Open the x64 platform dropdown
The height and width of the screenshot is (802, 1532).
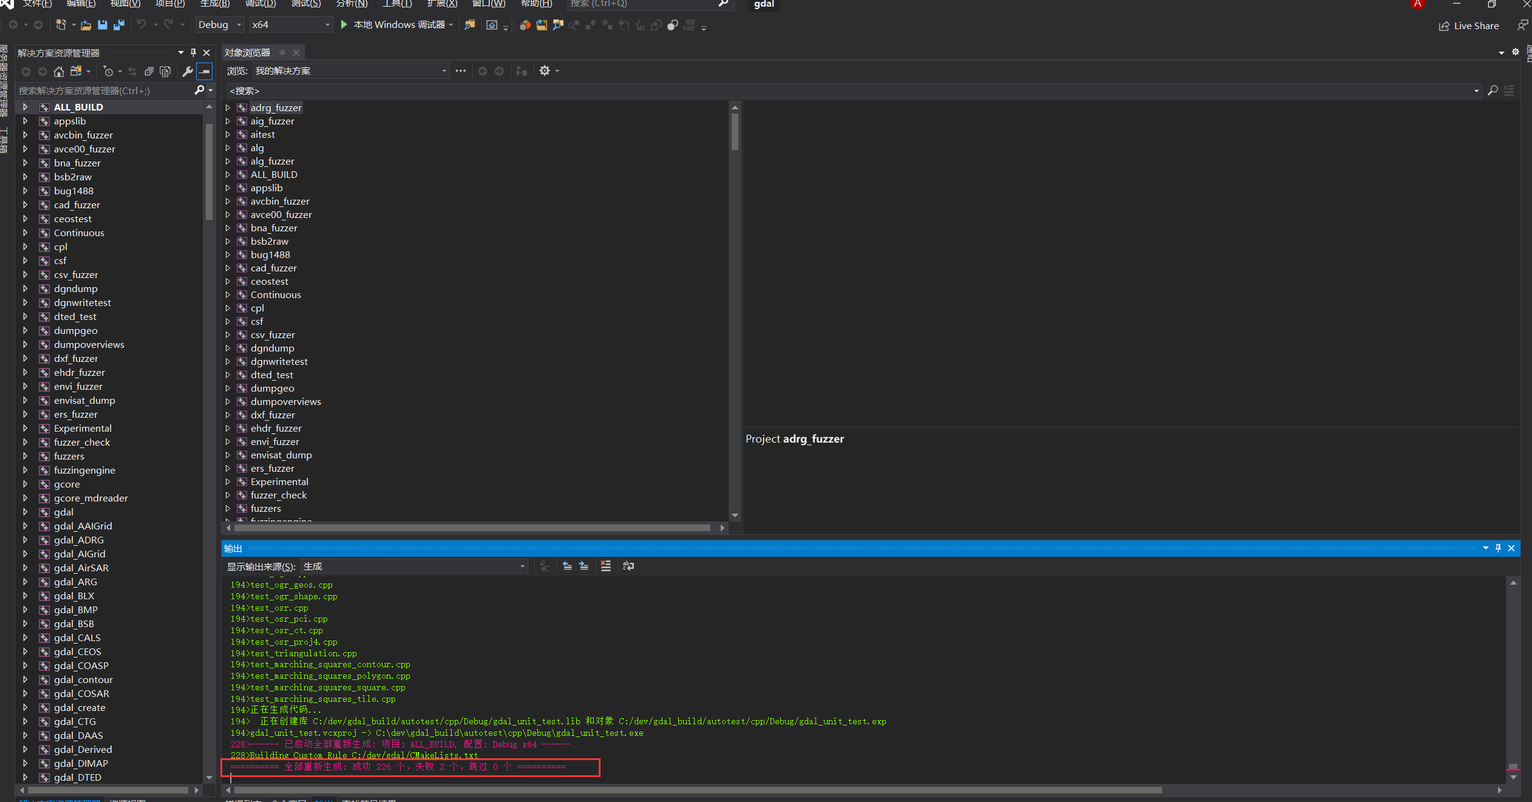(x=291, y=25)
